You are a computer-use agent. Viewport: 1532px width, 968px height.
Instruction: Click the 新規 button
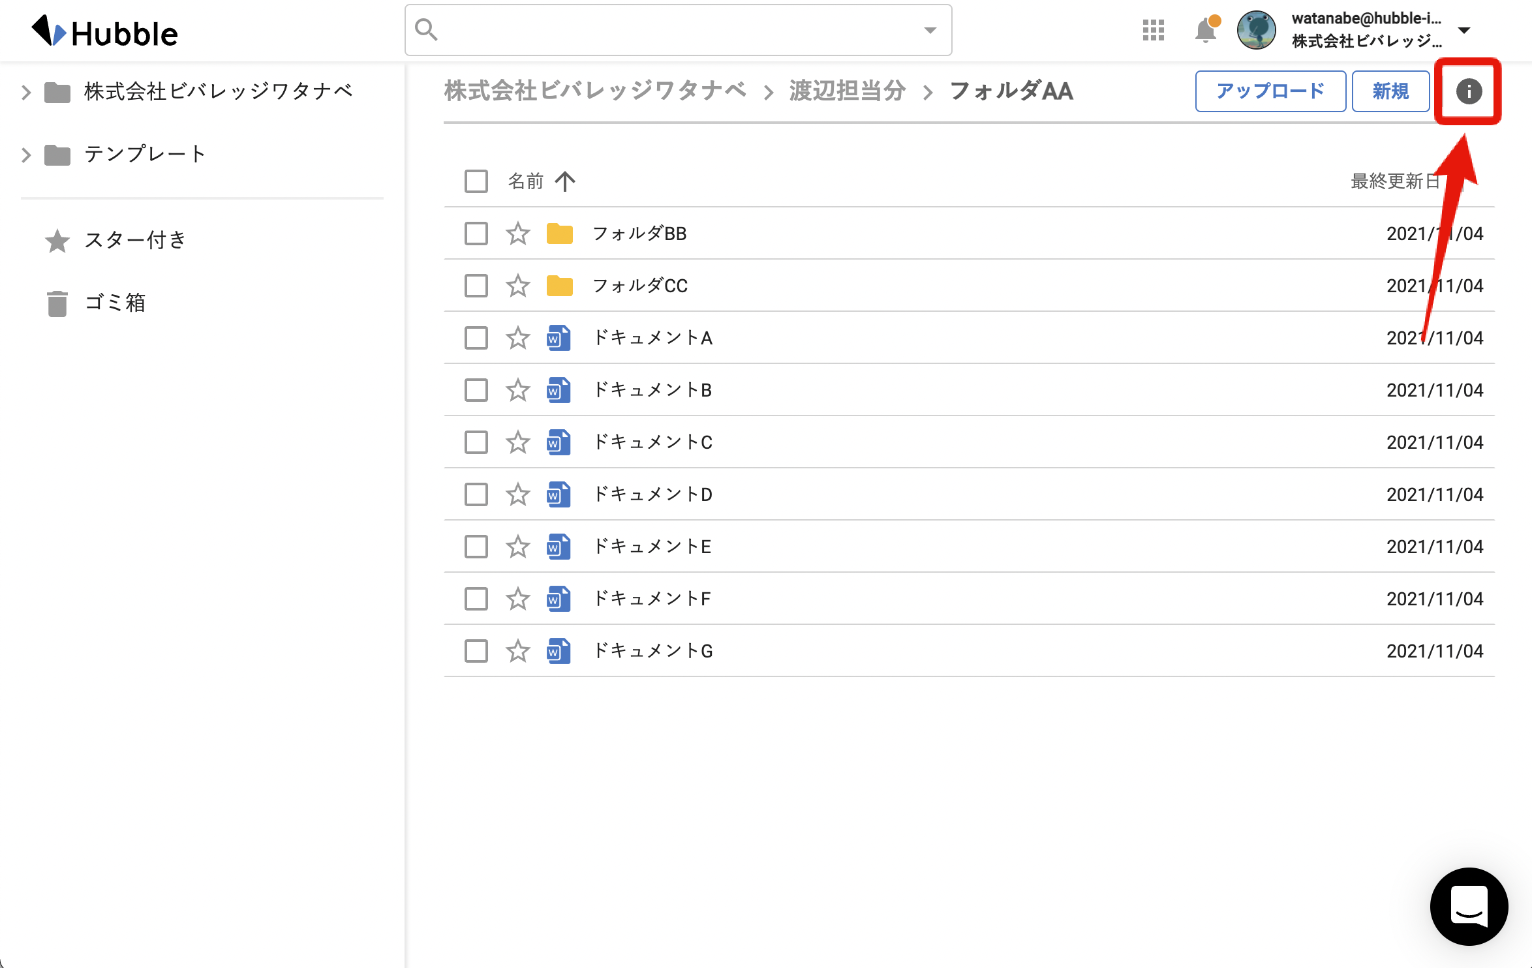pyautogui.click(x=1390, y=91)
